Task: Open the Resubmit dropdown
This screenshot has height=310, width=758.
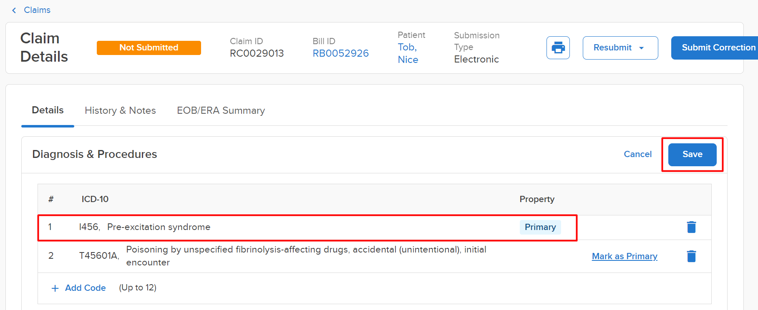Action: pos(620,47)
